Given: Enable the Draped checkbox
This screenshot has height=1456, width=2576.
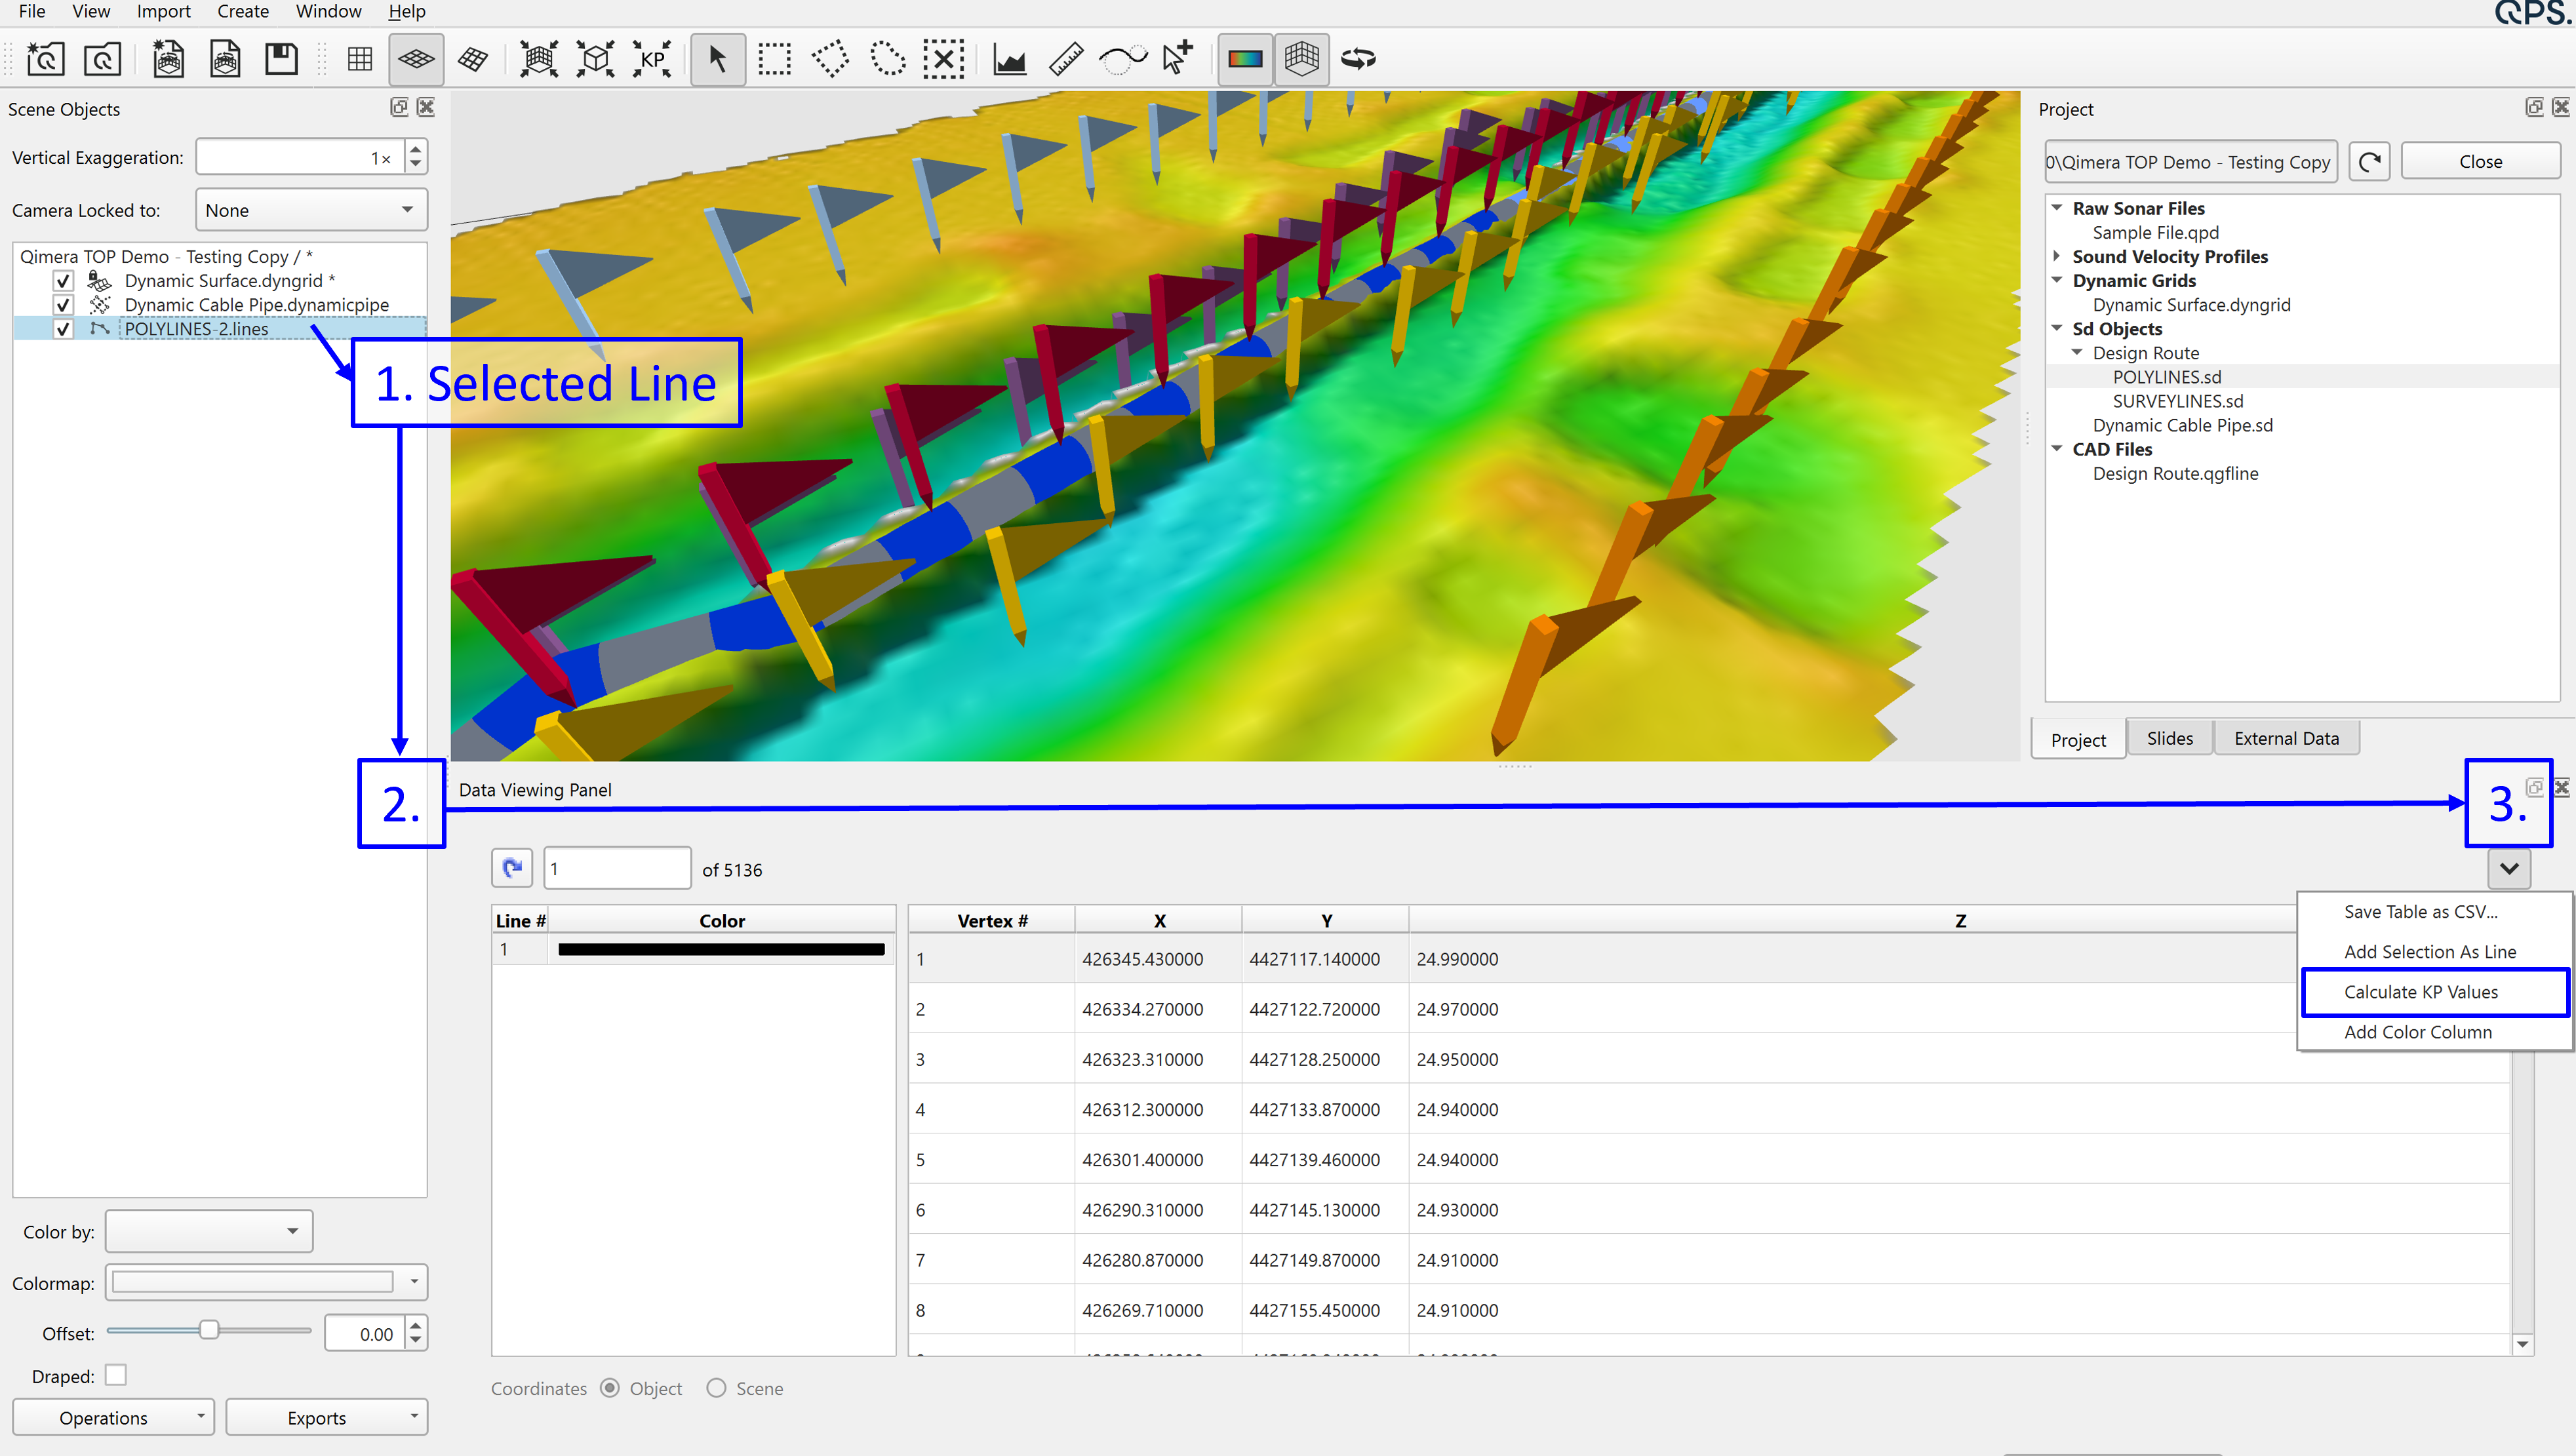Looking at the screenshot, I should 116,1375.
